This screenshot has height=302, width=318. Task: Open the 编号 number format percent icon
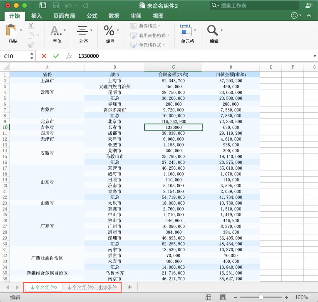[109, 30]
